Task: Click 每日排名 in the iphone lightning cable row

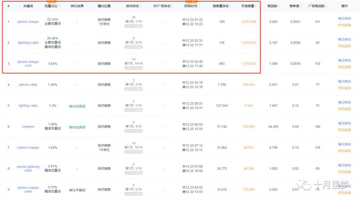Action: [344, 165]
